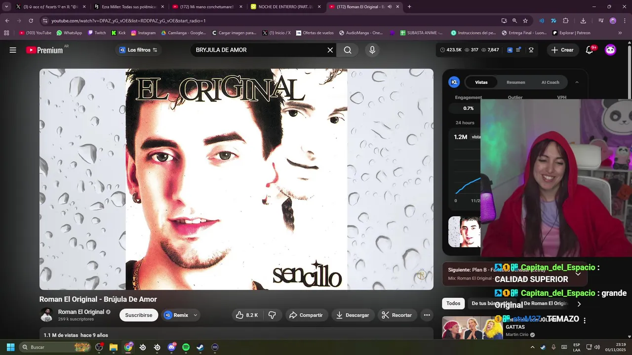The height and width of the screenshot is (355, 632).
Task: Open YouTube notifications bell
Action: [x=589, y=50]
